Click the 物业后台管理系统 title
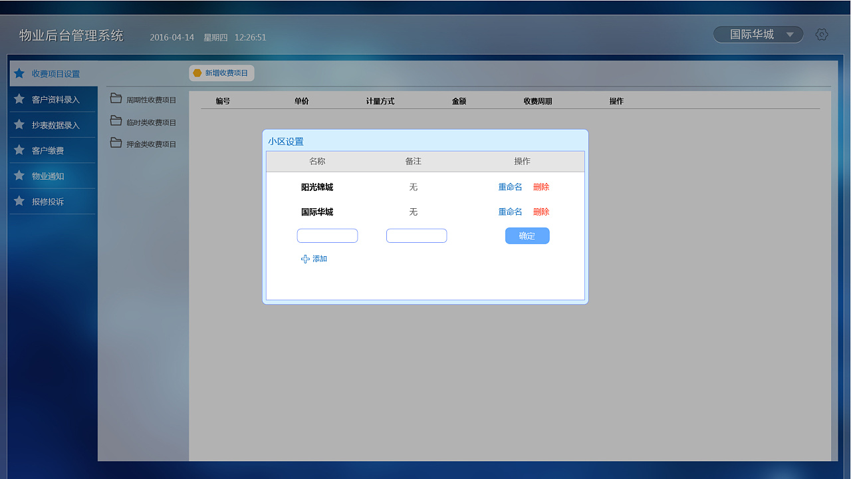 (x=71, y=35)
